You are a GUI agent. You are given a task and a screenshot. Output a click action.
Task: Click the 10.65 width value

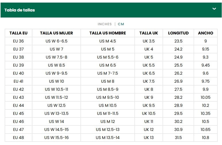[206, 129]
